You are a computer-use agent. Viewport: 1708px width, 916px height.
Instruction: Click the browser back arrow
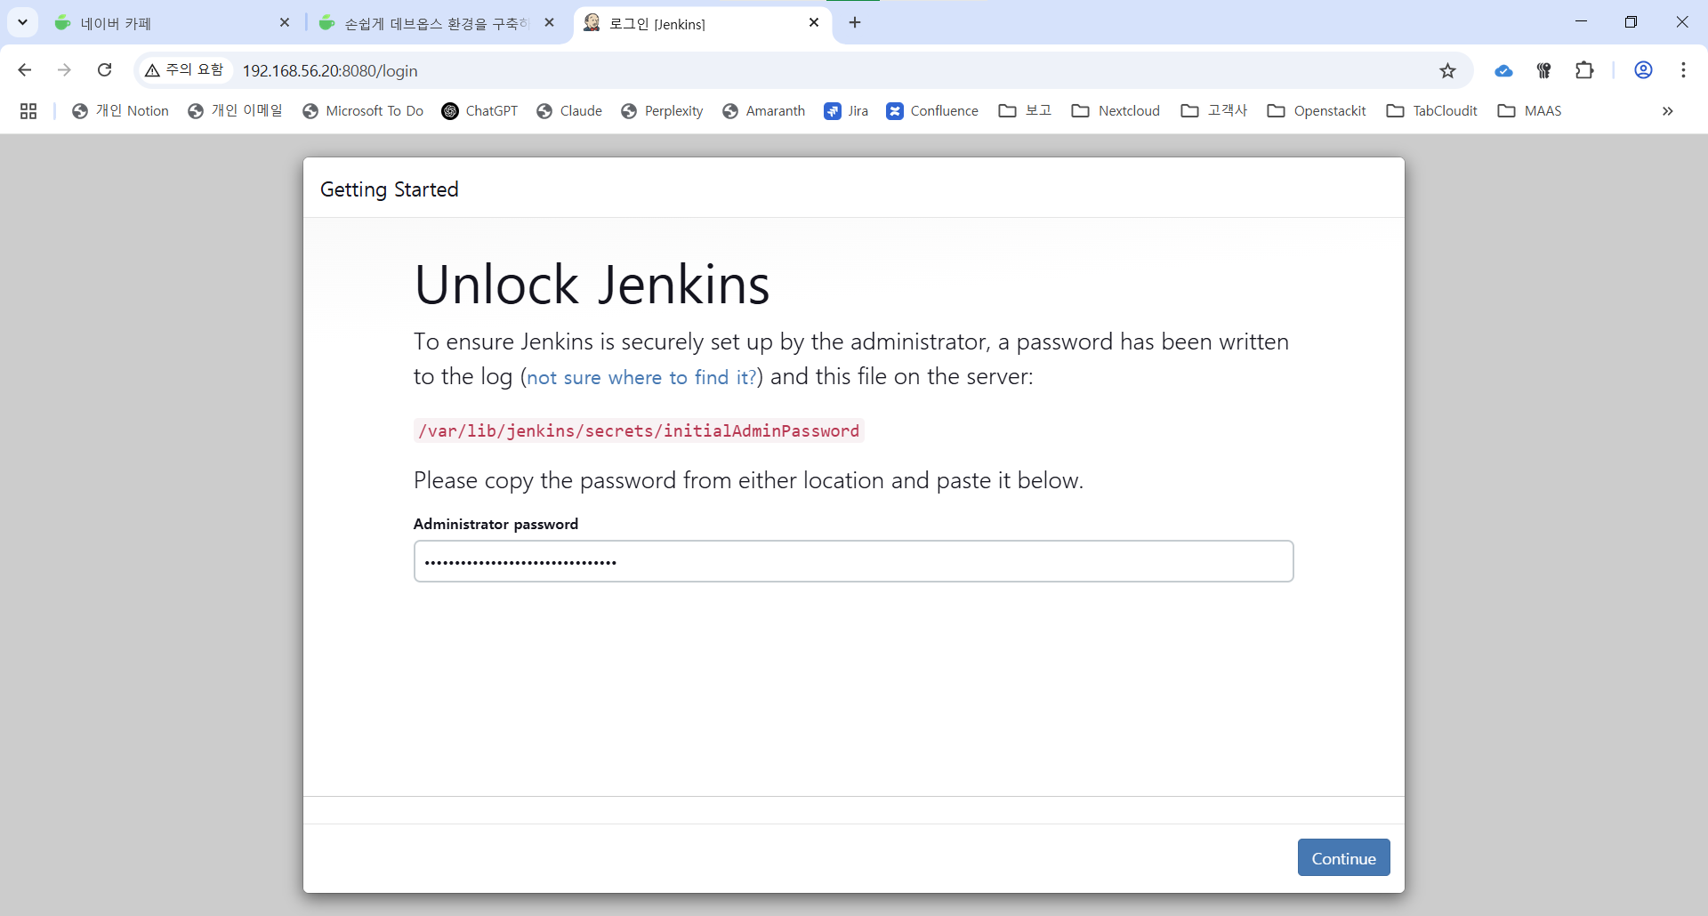25,70
